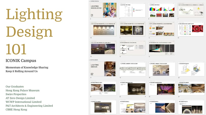Click "AT Zero Design Limited" text
The image size is (206, 115).
[20, 98]
